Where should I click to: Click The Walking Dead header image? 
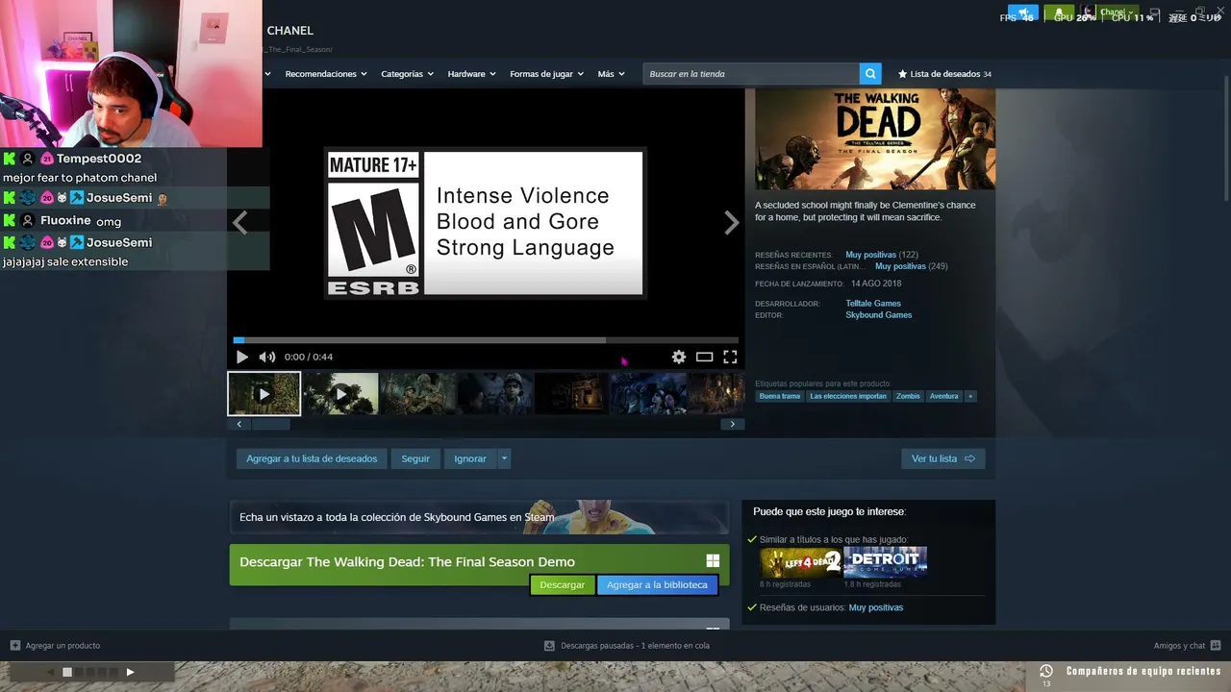click(875, 139)
